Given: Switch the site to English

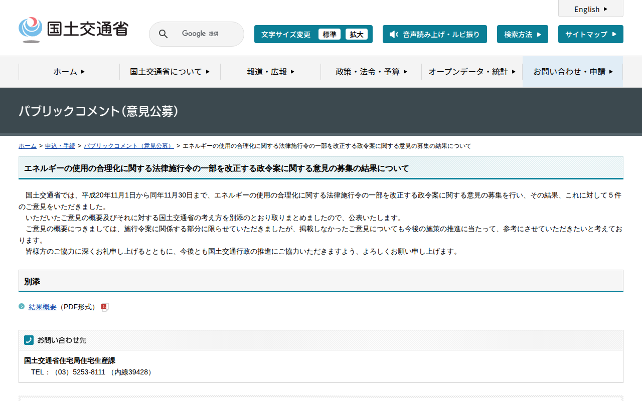Looking at the screenshot, I should (x=590, y=9).
